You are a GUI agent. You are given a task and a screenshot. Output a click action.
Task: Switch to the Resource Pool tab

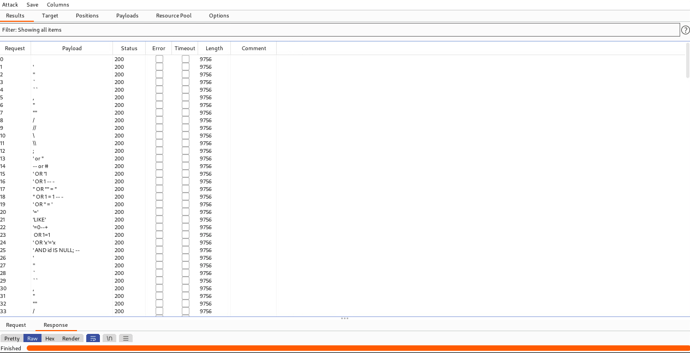174,16
